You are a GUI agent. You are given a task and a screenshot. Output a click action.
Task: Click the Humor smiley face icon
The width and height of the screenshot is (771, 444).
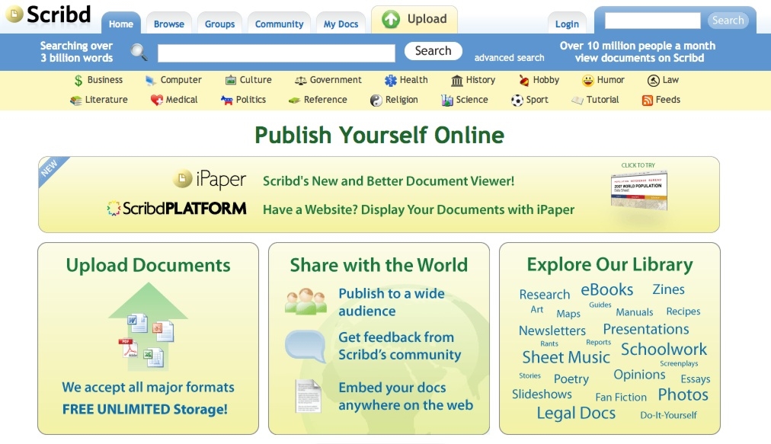click(587, 80)
